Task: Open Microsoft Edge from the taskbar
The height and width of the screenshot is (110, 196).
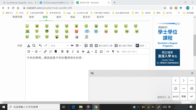Action: pyautogui.click(x=73, y=107)
